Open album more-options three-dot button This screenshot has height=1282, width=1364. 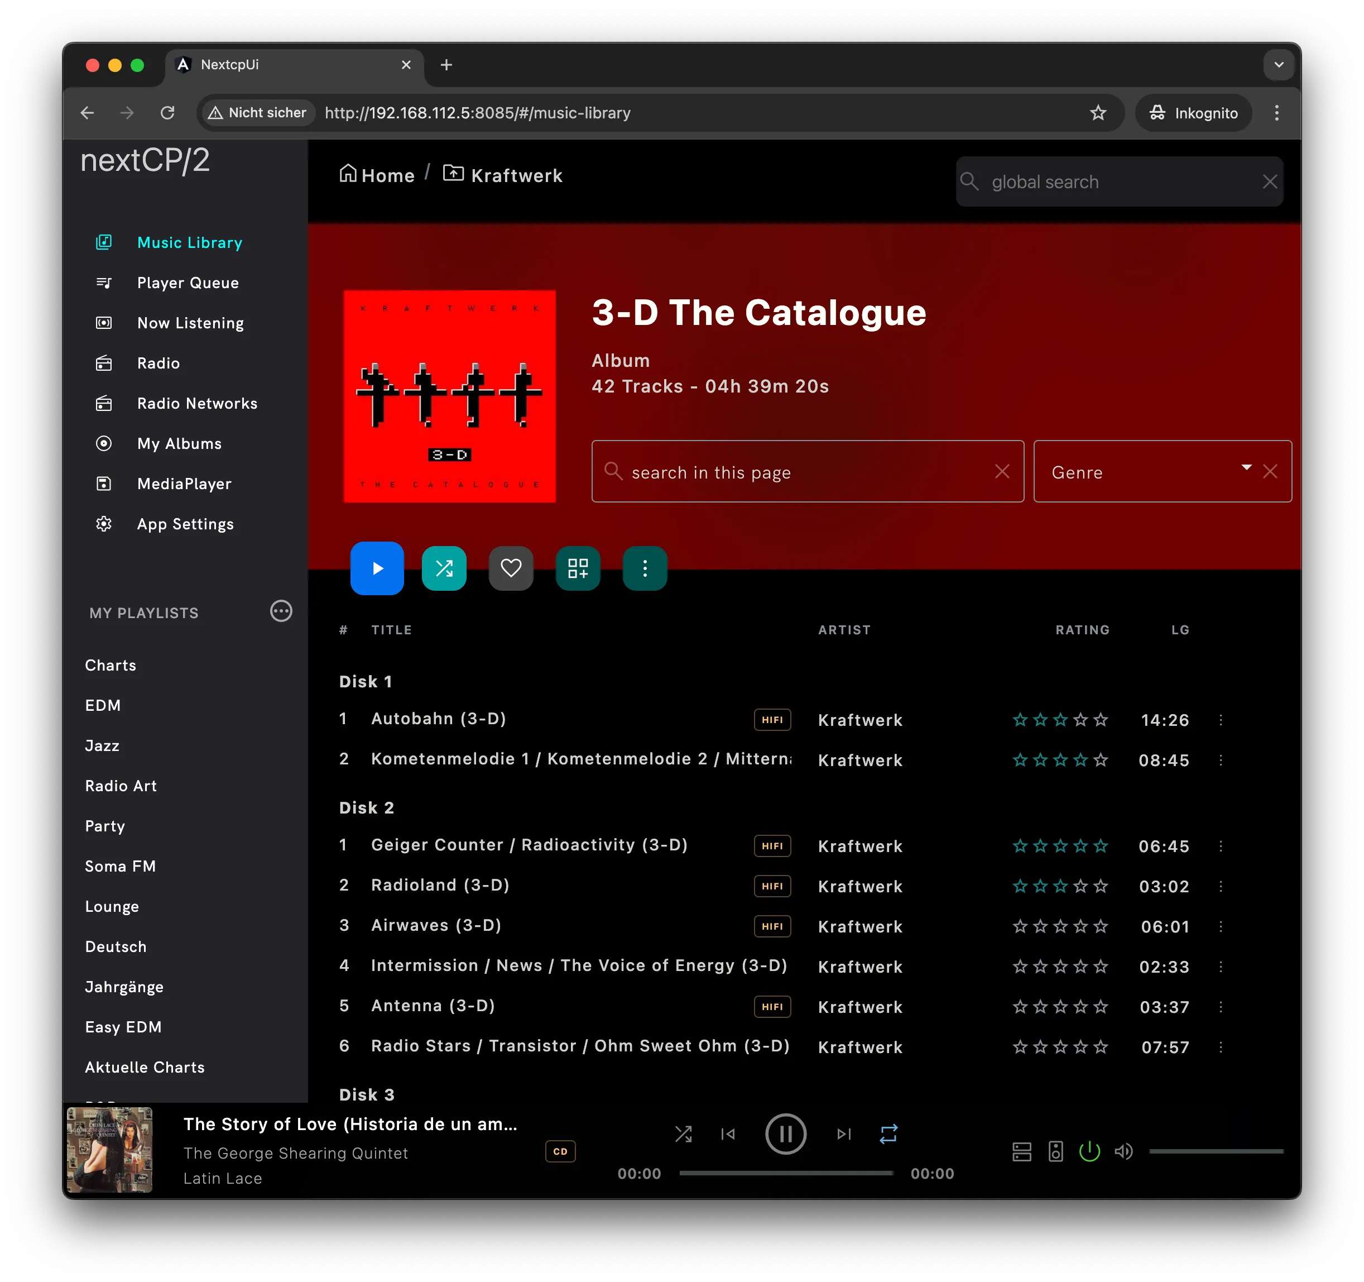(644, 567)
